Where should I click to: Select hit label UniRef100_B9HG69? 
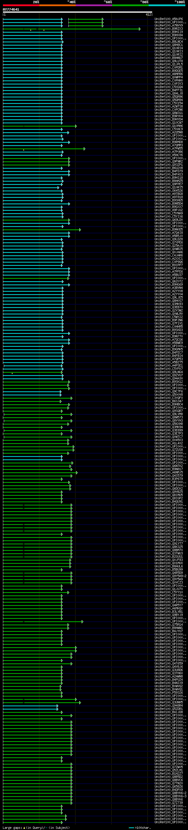169,284
